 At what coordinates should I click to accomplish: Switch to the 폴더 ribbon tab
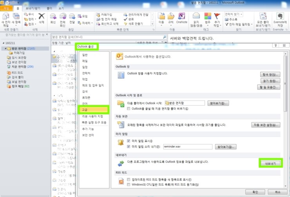[x=49, y=8]
